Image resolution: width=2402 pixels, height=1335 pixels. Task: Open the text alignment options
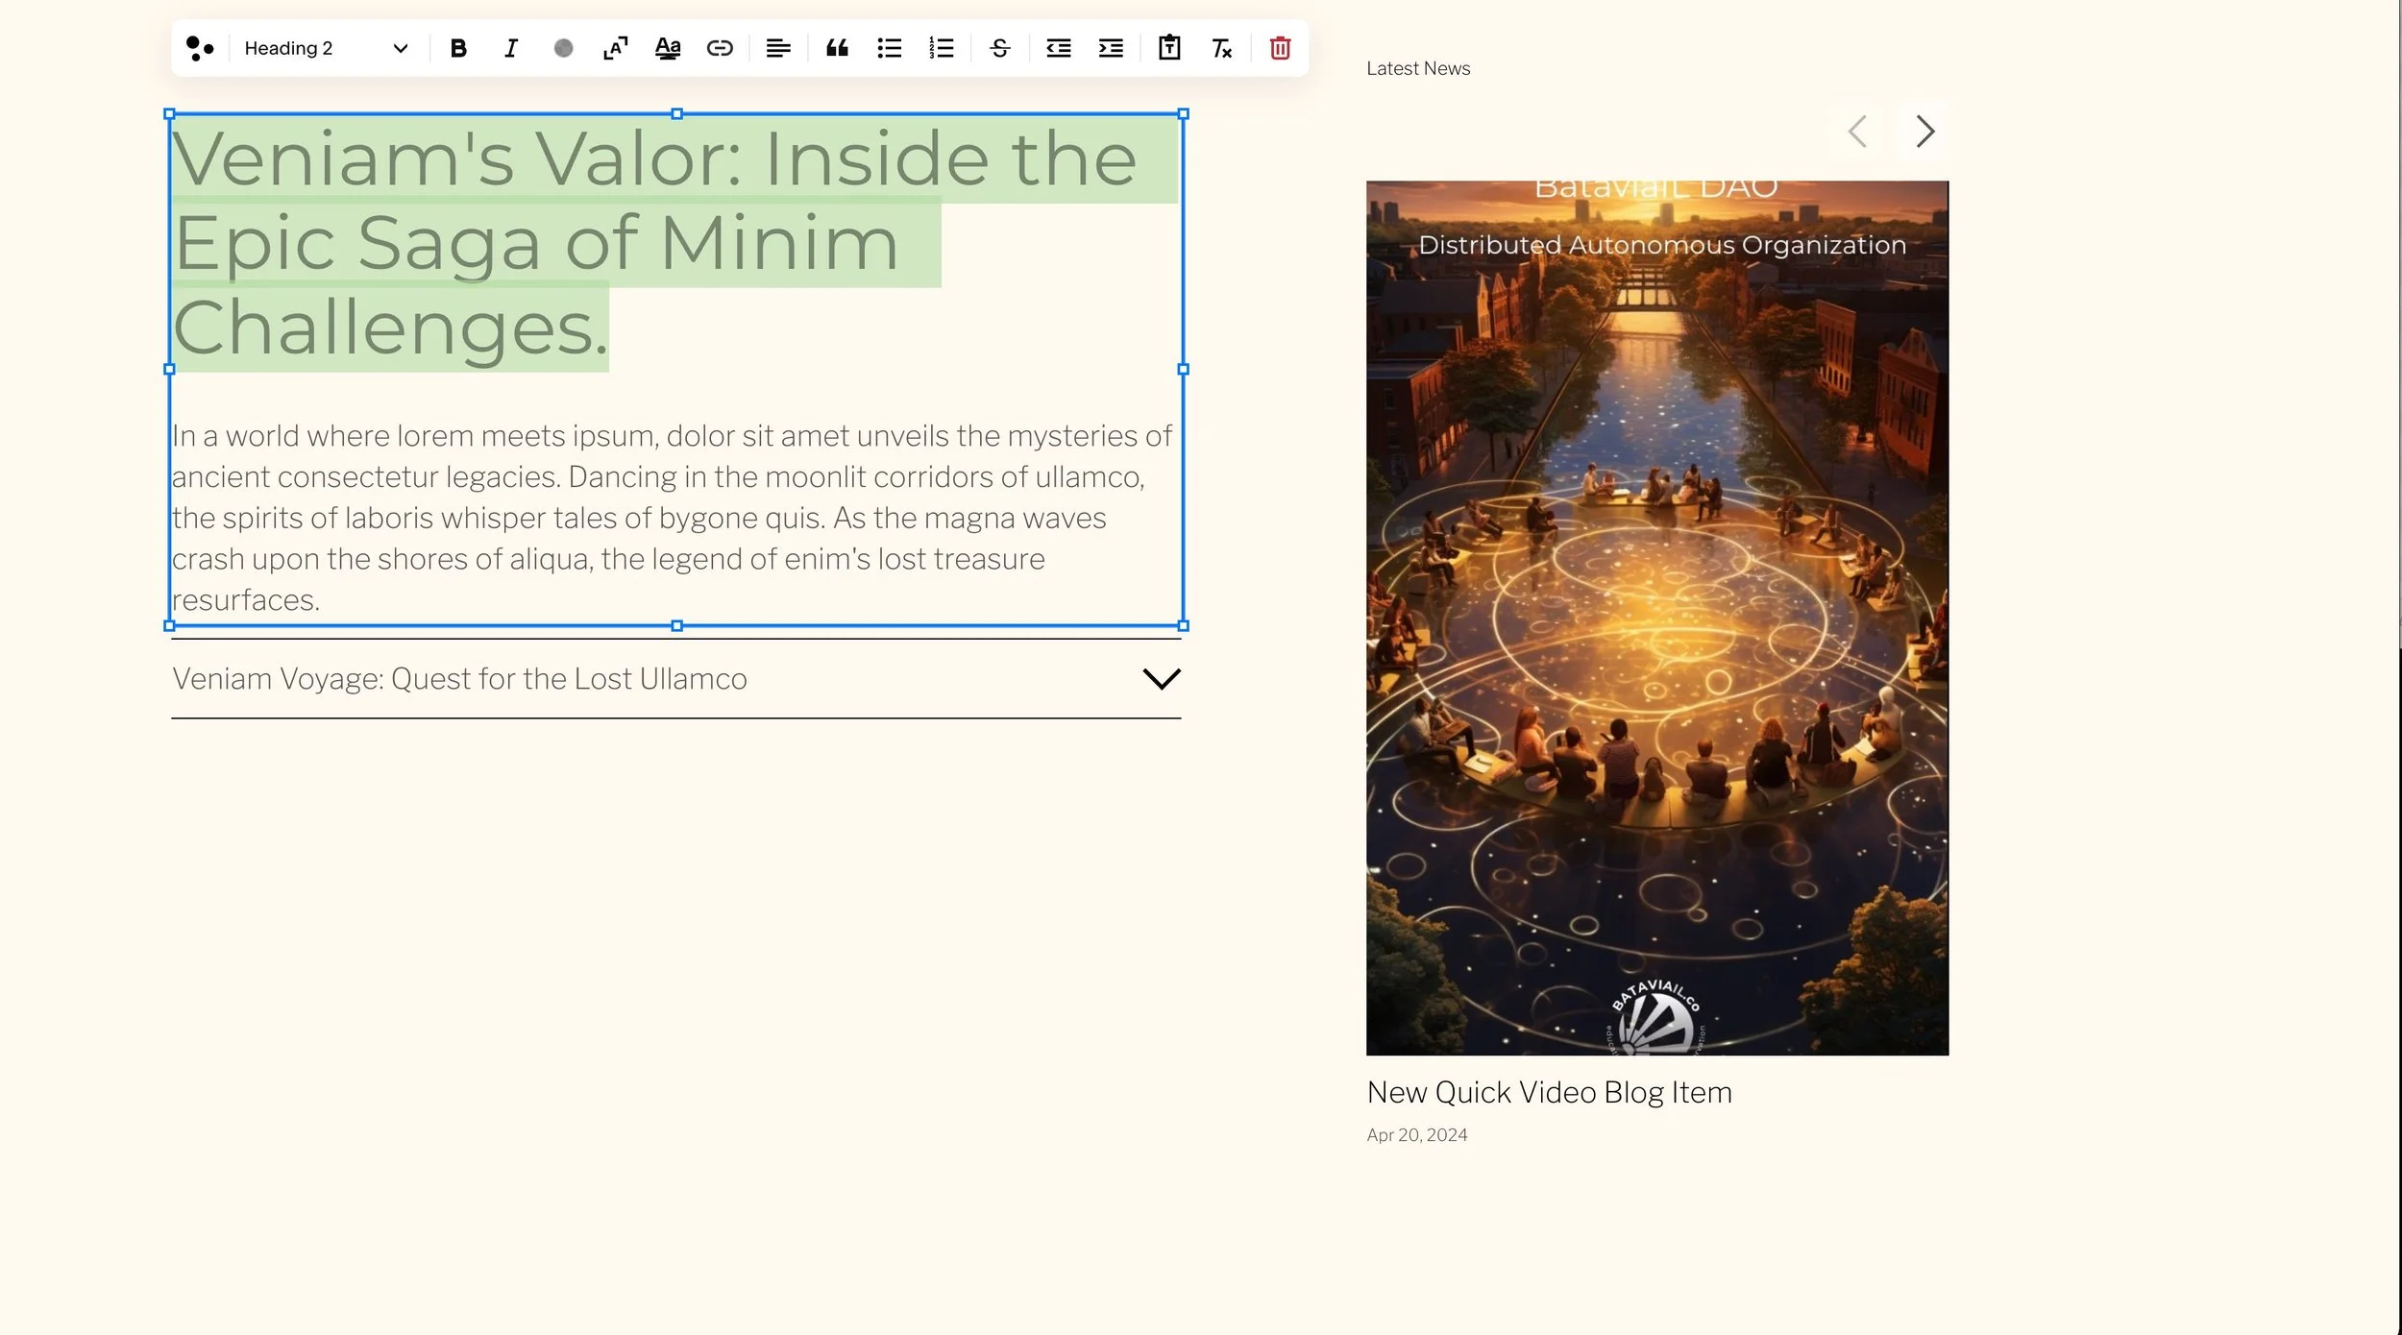coord(778,48)
